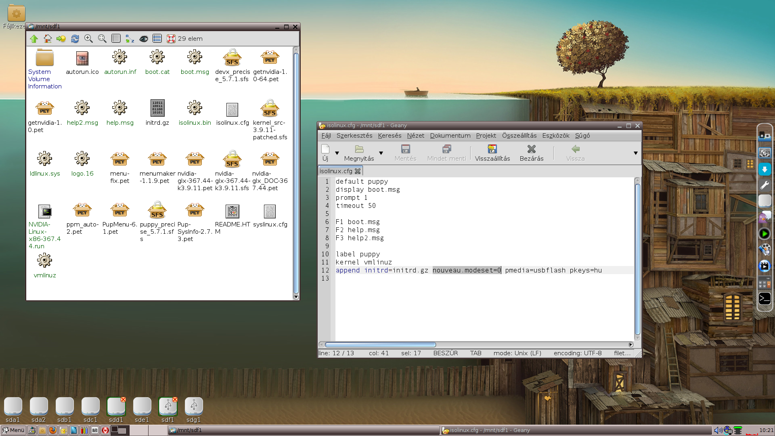
Task: Close document with Bezárás toolbar button
Action: (x=532, y=153)
